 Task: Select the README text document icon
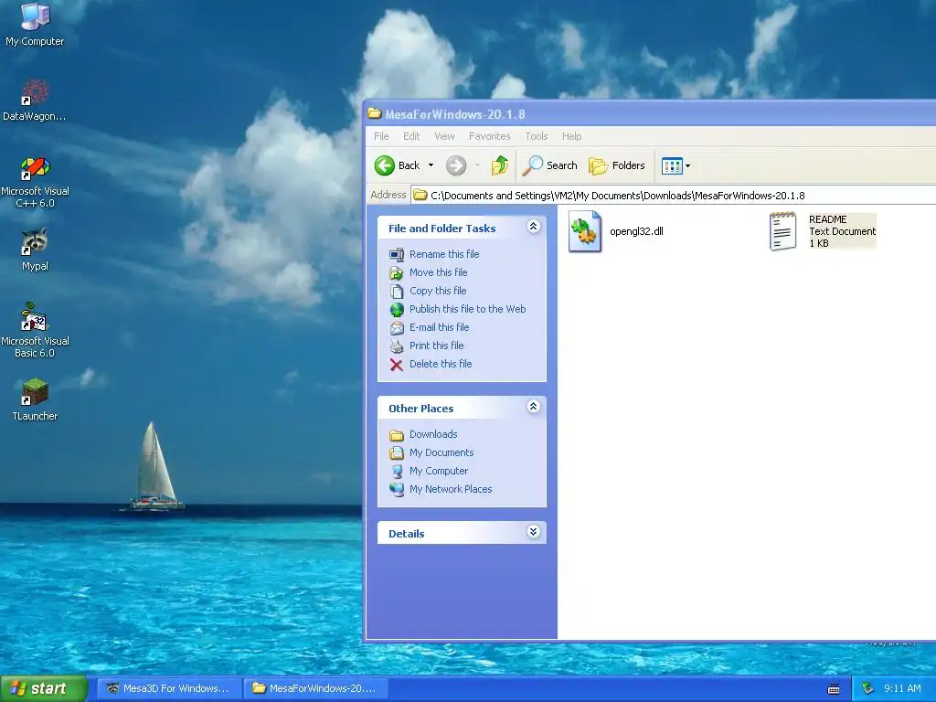(x=783, y=231)
